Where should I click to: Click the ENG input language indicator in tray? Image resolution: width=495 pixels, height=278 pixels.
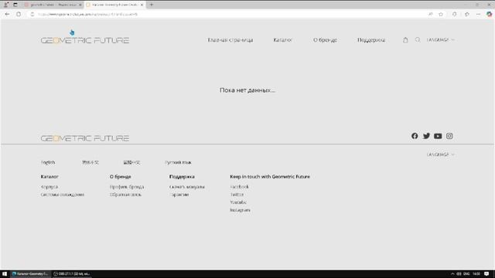point(466,273)
